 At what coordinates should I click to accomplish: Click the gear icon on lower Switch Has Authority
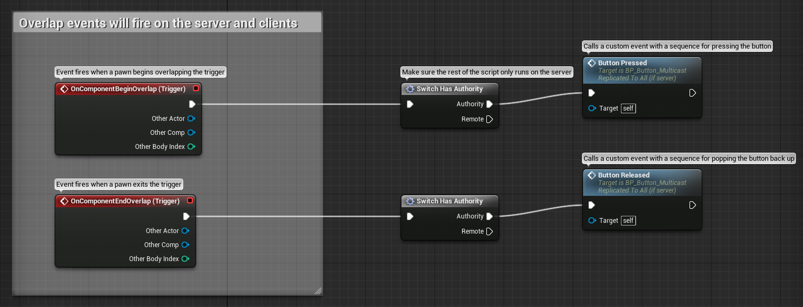coord(410,201)
